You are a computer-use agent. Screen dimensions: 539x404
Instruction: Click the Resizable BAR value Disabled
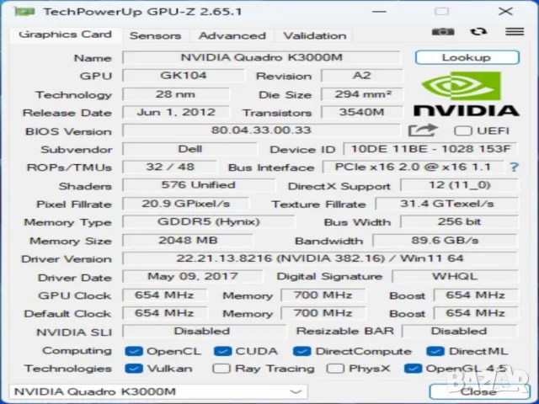click(x=460, y=332)
